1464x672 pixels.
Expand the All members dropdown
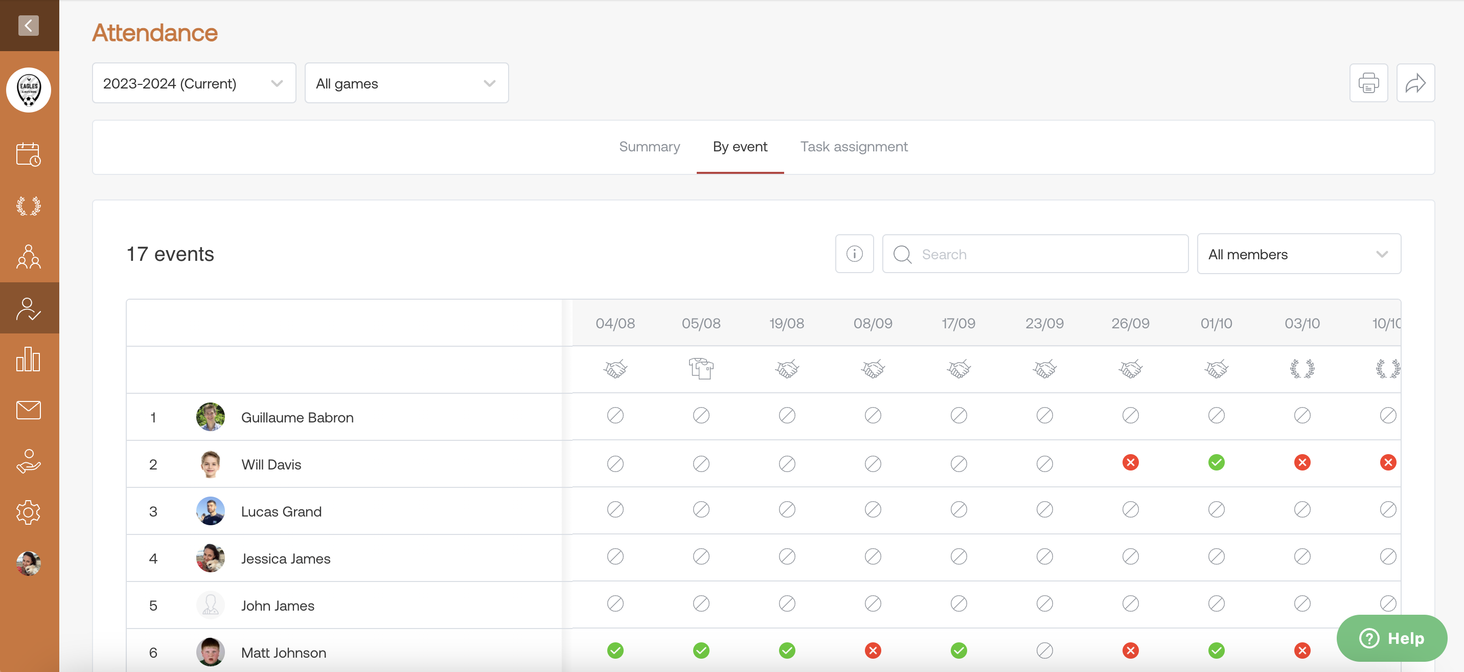point(1298,254)
